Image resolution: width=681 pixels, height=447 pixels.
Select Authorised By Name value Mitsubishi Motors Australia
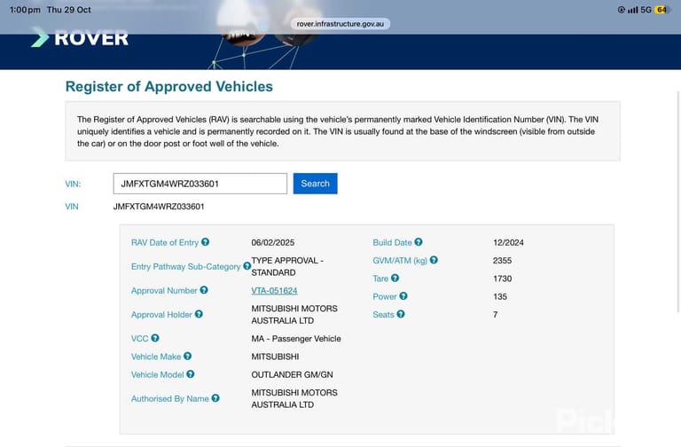click(294, 398)
